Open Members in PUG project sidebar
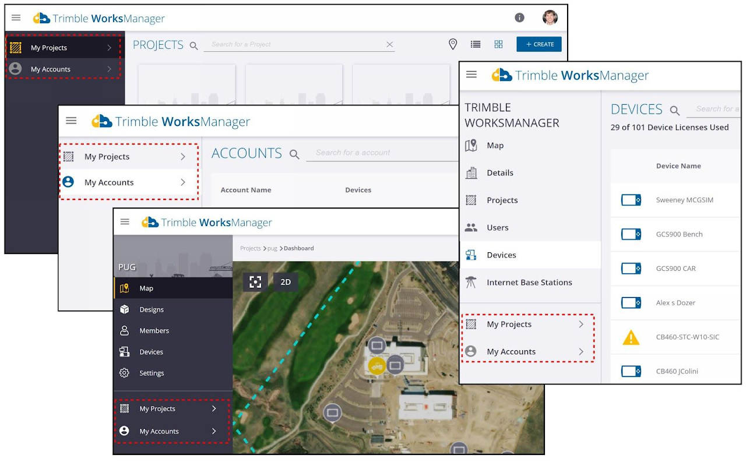This screenshot has width=746, height=462. click(173, 330)
